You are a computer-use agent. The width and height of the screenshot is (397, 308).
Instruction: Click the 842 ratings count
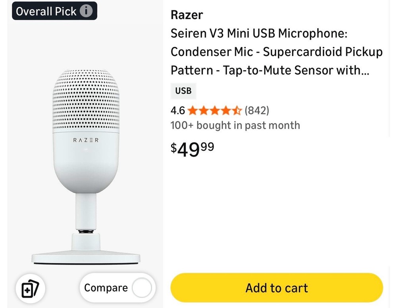(x=257, y=110)
